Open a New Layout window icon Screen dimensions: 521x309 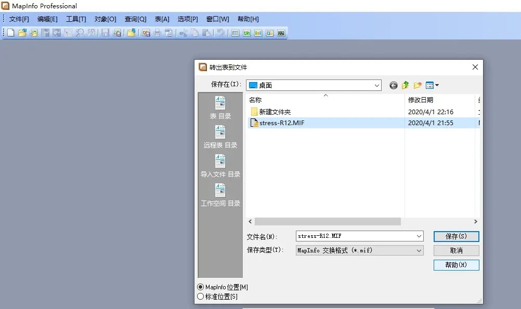point(269,33)
